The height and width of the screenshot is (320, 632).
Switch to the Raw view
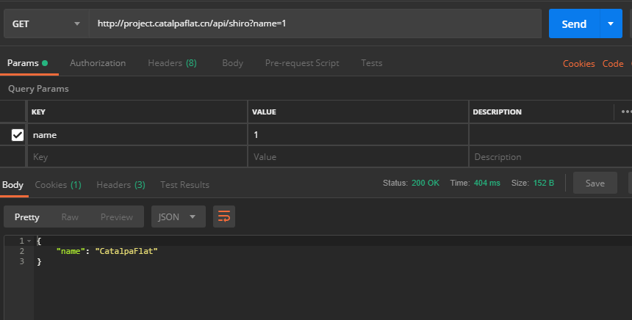point(70,217)
